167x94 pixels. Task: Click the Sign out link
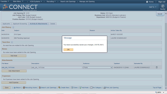pyautogui.click(x=162, y=2)
